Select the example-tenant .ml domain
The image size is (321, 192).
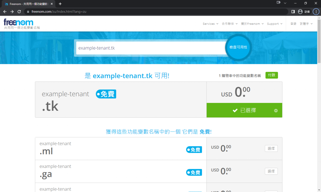pyautogui.click(x=271, y=148)
